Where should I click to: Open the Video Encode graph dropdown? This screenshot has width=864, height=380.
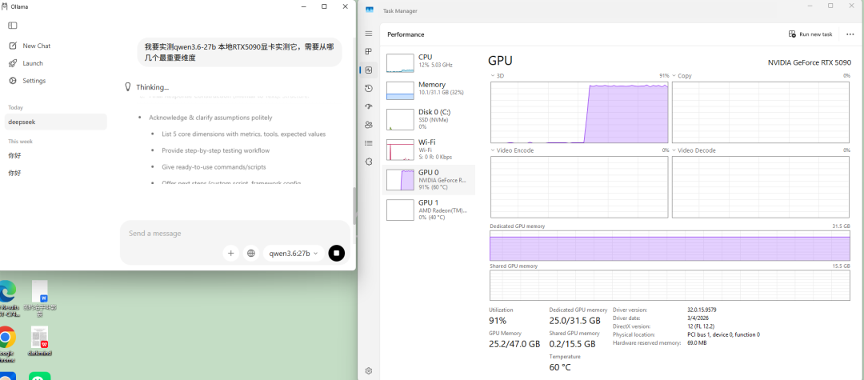(511, 150)
